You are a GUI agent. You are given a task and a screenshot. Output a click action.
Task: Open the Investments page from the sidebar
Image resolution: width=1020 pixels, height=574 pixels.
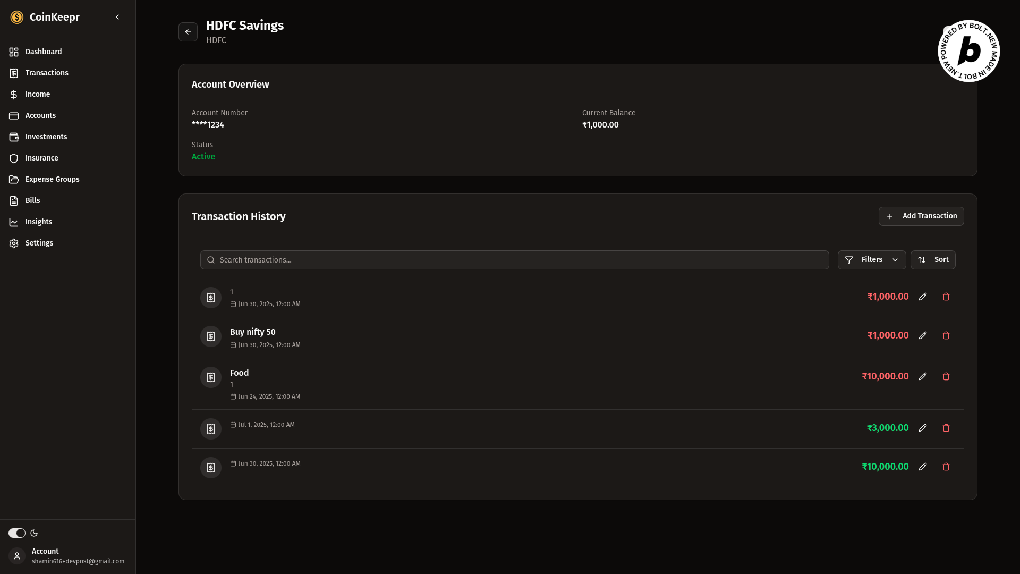click(x=46, y=137)
